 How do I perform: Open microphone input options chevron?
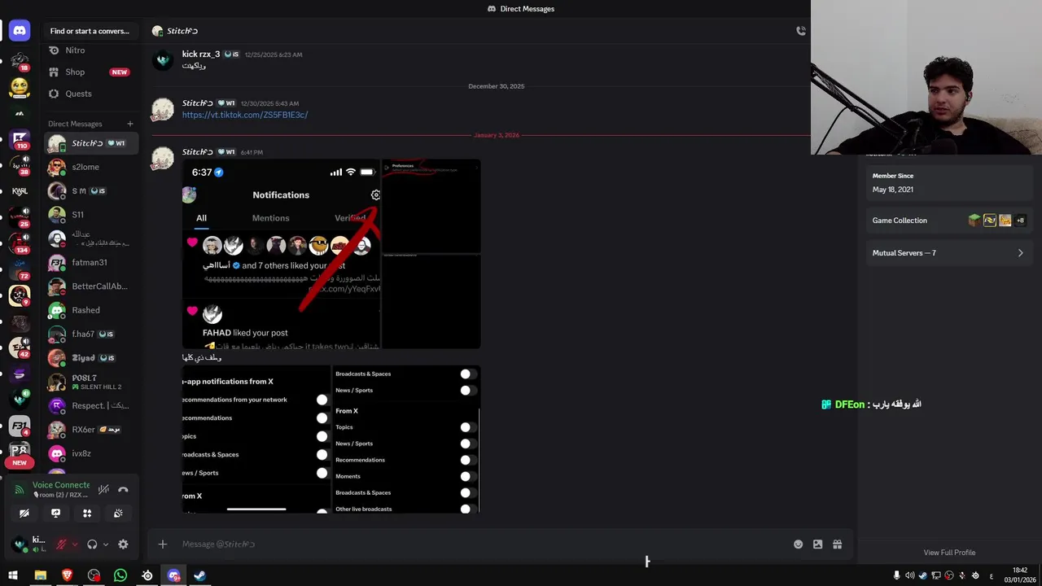(75, 544)
